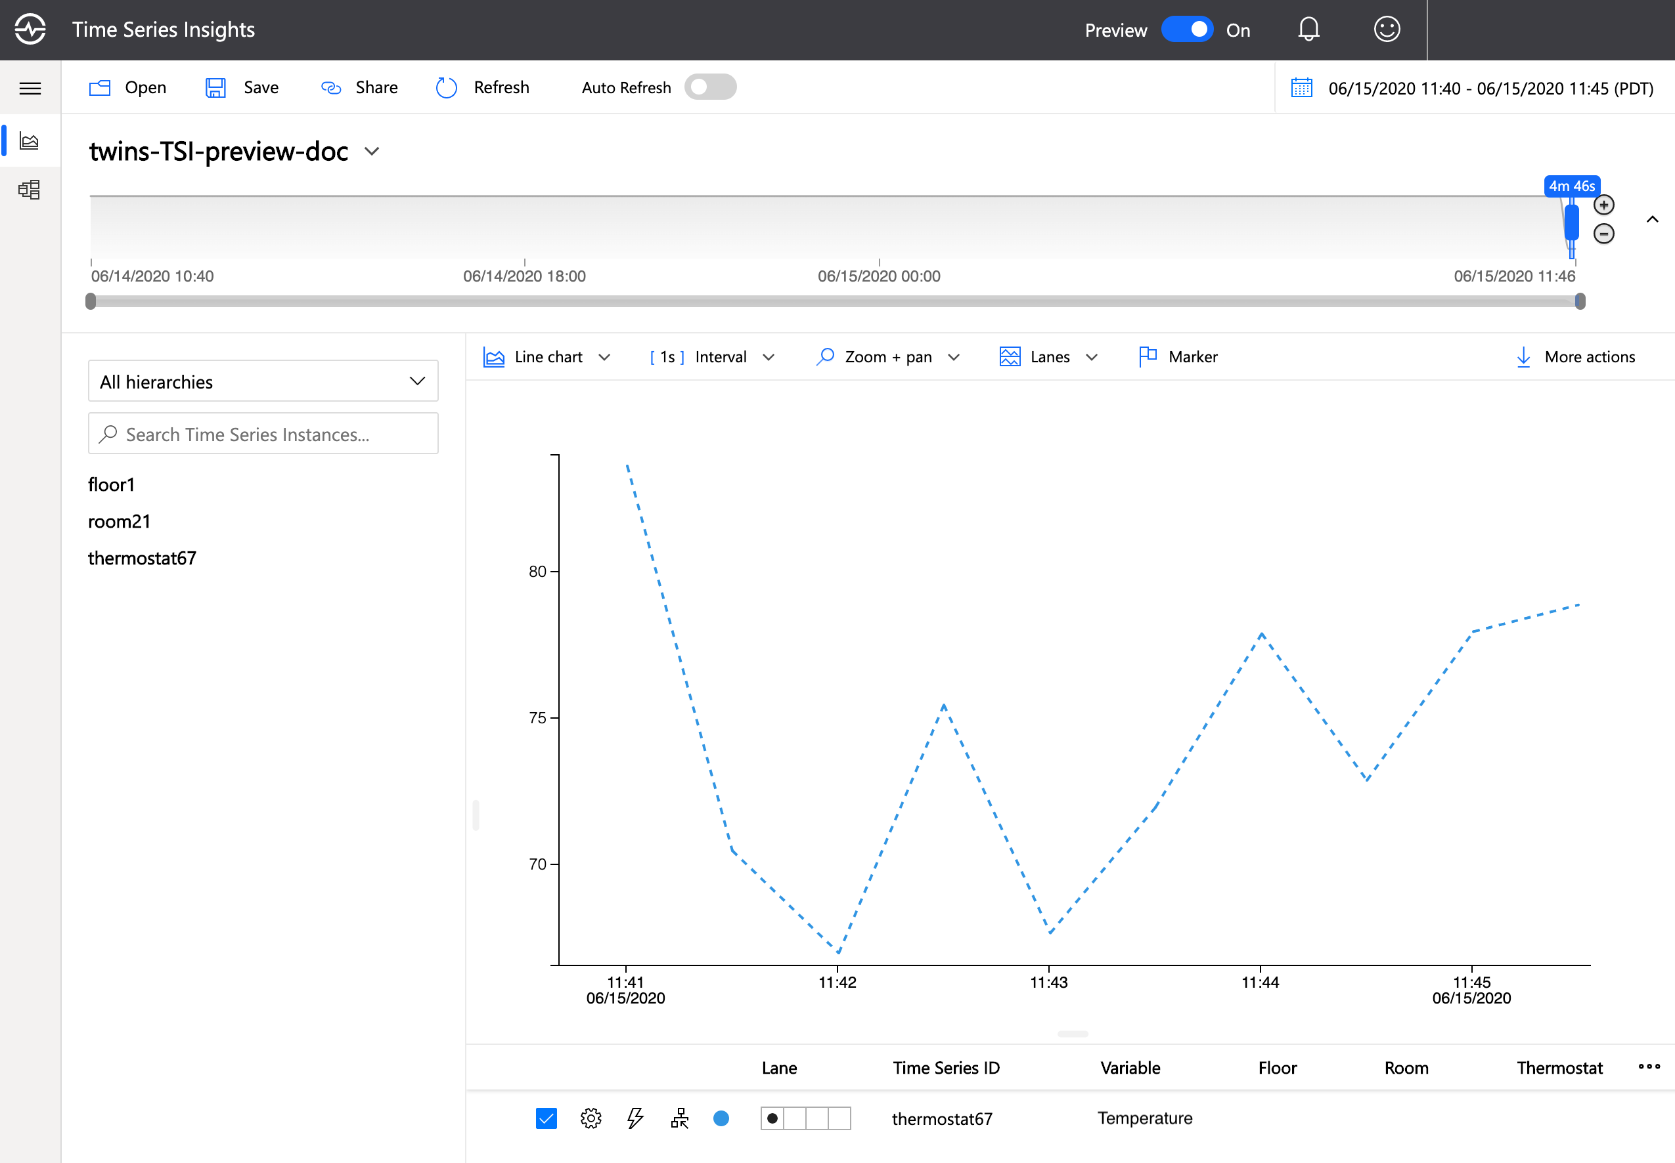This screenshot has height=1163, width=1675.
Task: Click thermostat67 in the legend row
Action: coord(941,1118)
